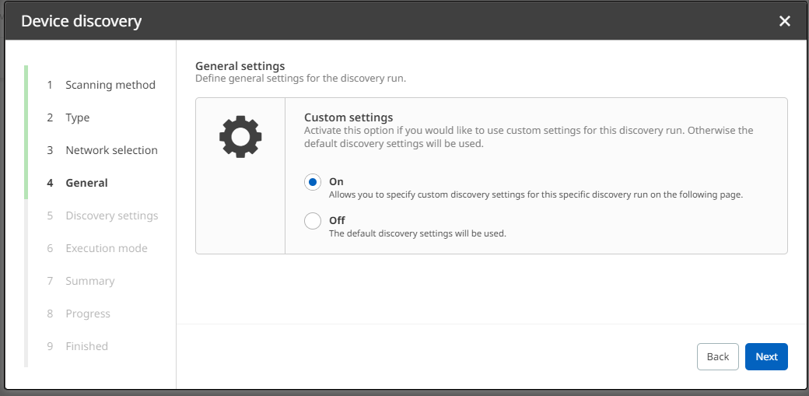Select the General step in sidebar
The image size is (809, 396).
86,183
